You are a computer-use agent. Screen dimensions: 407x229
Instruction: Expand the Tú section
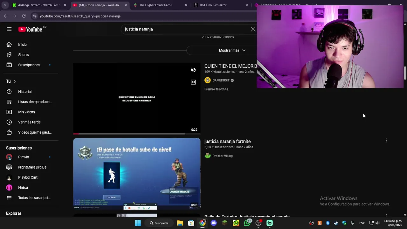(11, 81)
